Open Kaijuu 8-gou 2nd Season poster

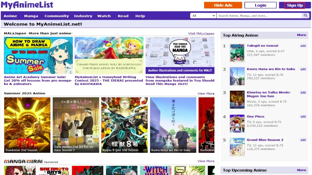point(124,125)
